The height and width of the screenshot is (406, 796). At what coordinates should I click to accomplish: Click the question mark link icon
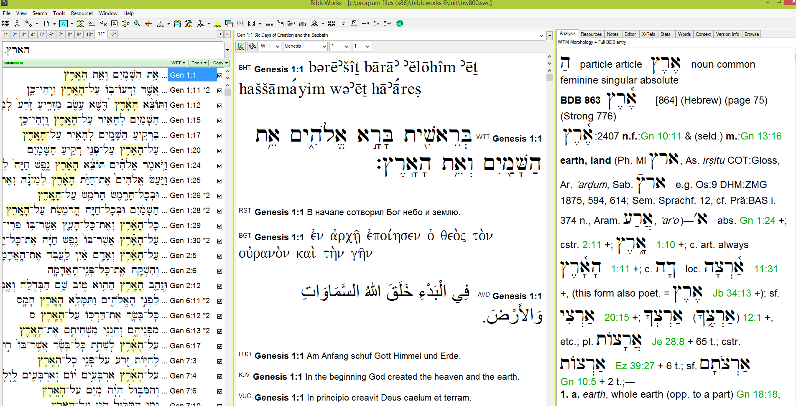click(200, 23)
